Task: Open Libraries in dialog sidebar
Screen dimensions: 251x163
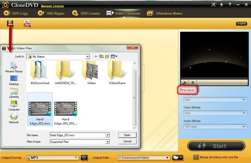Action: pos(14,93)
